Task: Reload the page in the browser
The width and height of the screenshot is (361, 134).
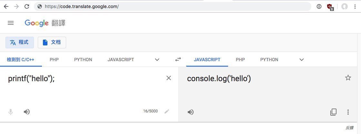Action: [27, 6]
